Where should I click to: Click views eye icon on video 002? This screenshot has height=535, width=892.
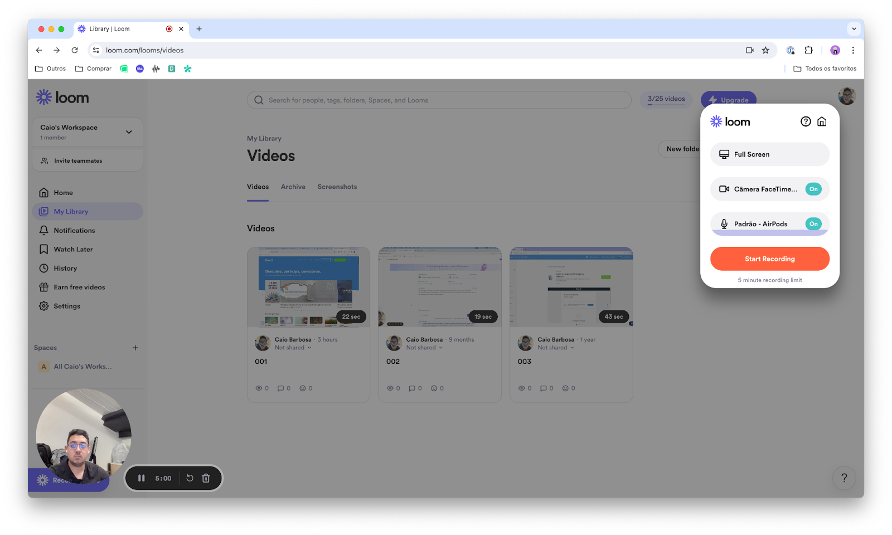tap(390, 388)
